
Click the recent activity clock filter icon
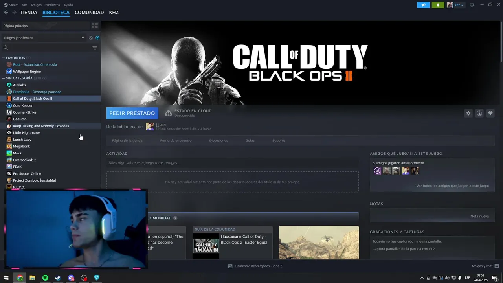tap(90, 38)
